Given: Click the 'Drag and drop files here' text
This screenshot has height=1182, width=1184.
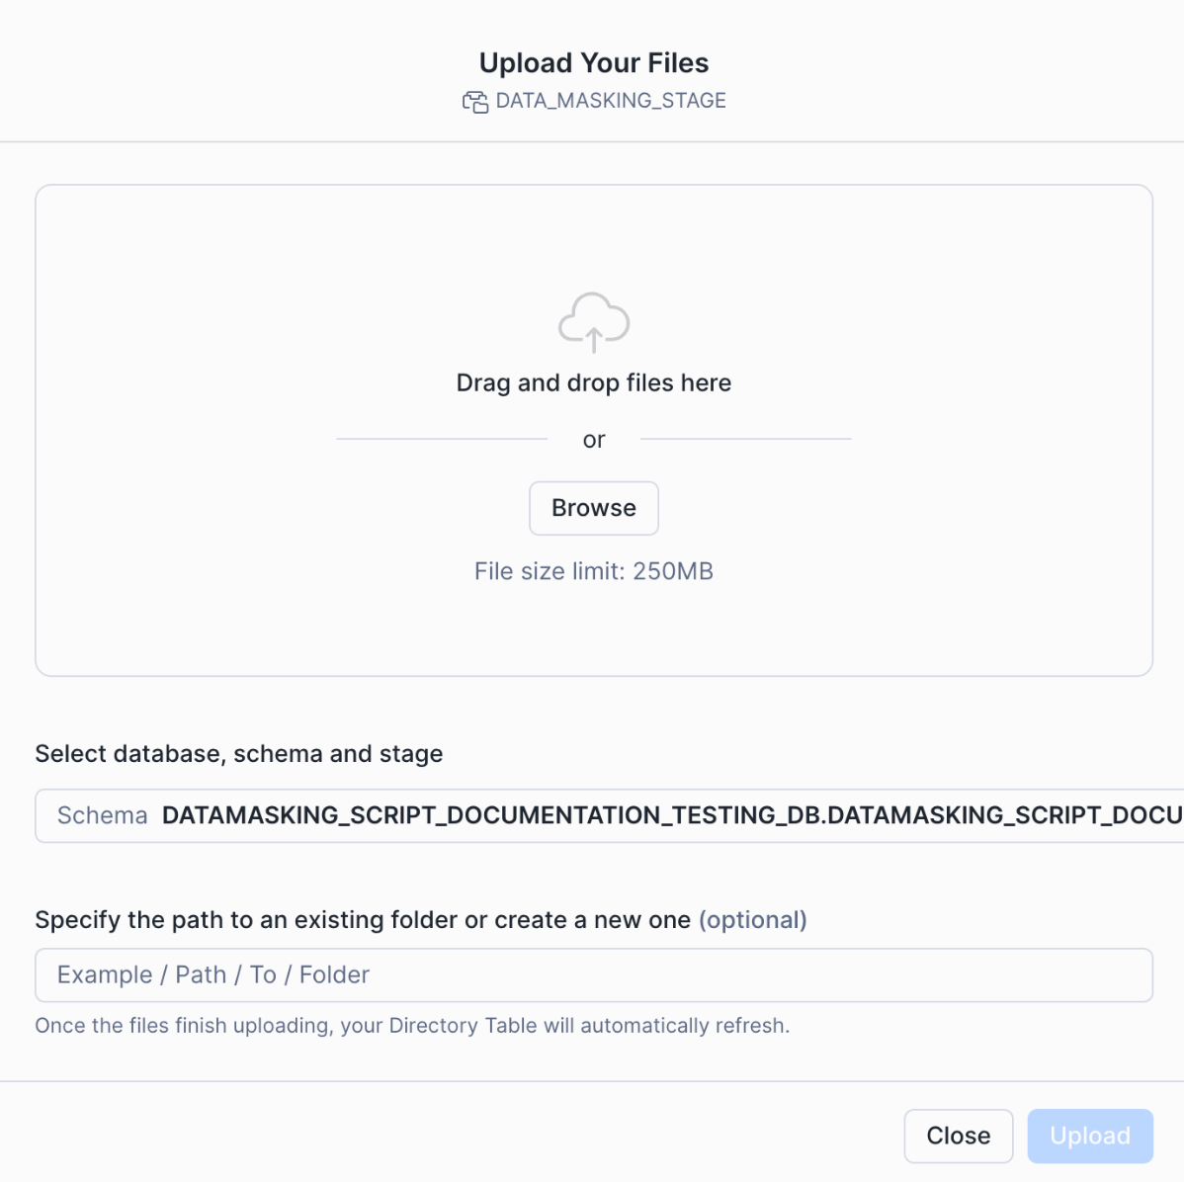Looking at the screenshot, I should tap(594, 383).
